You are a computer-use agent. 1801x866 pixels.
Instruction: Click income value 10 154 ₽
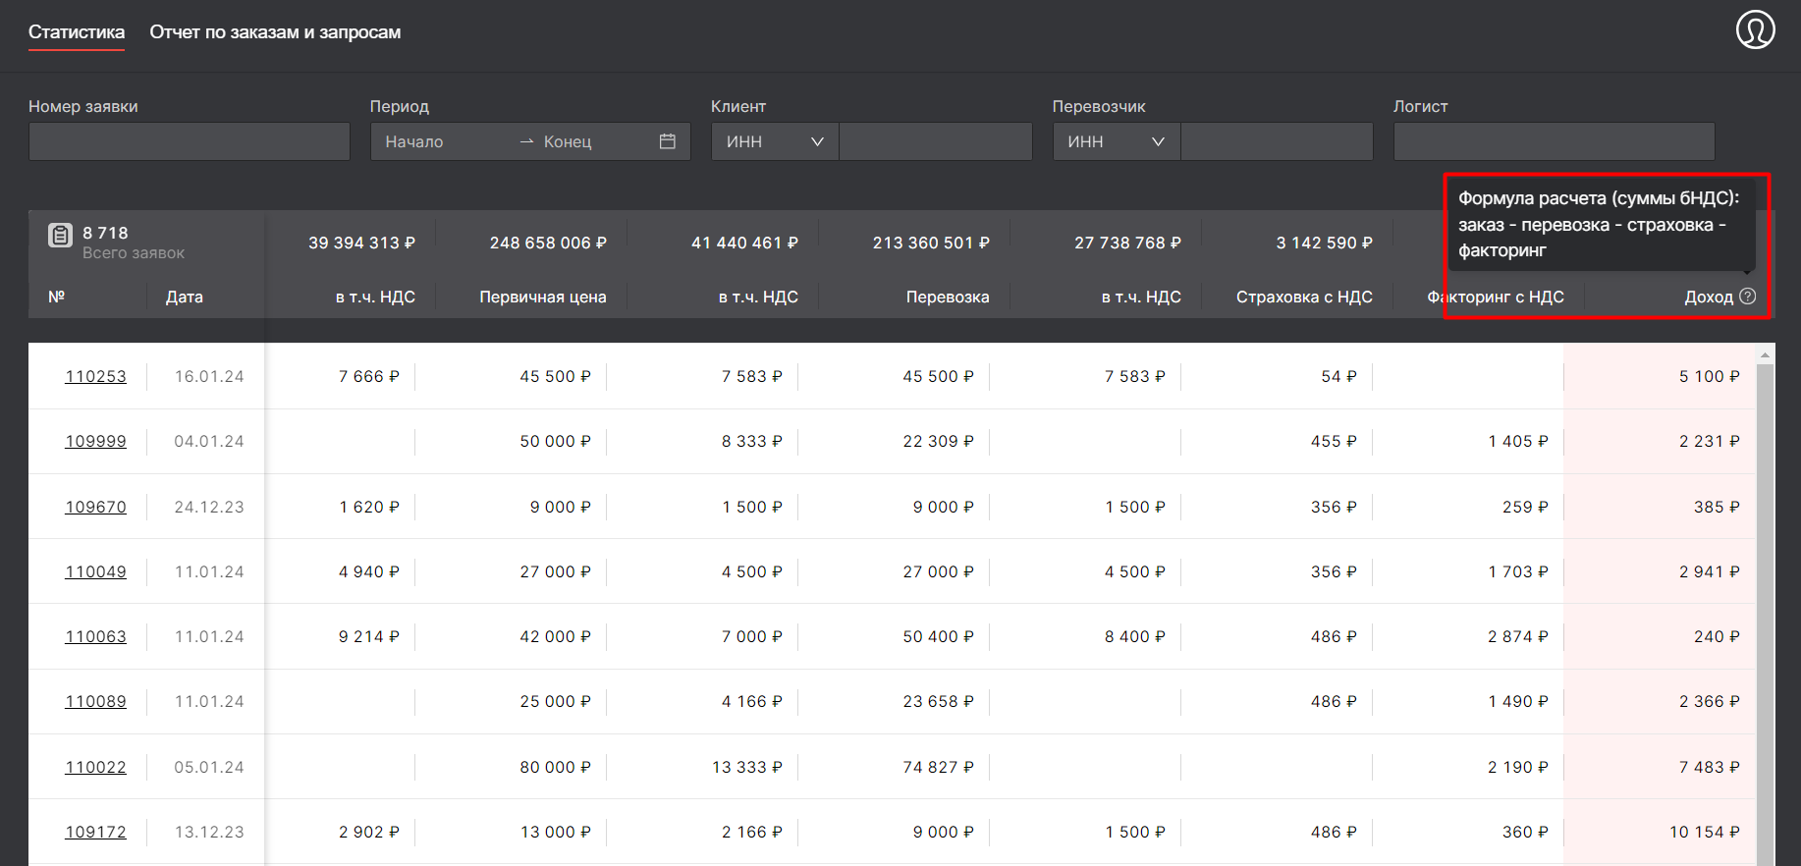[1704, 832]
